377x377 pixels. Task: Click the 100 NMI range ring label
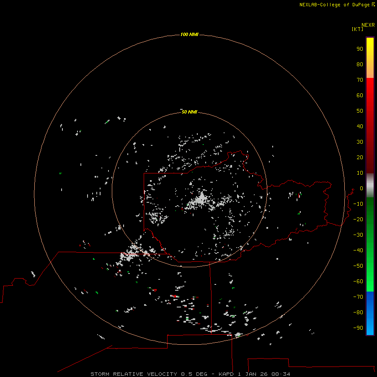189,34
